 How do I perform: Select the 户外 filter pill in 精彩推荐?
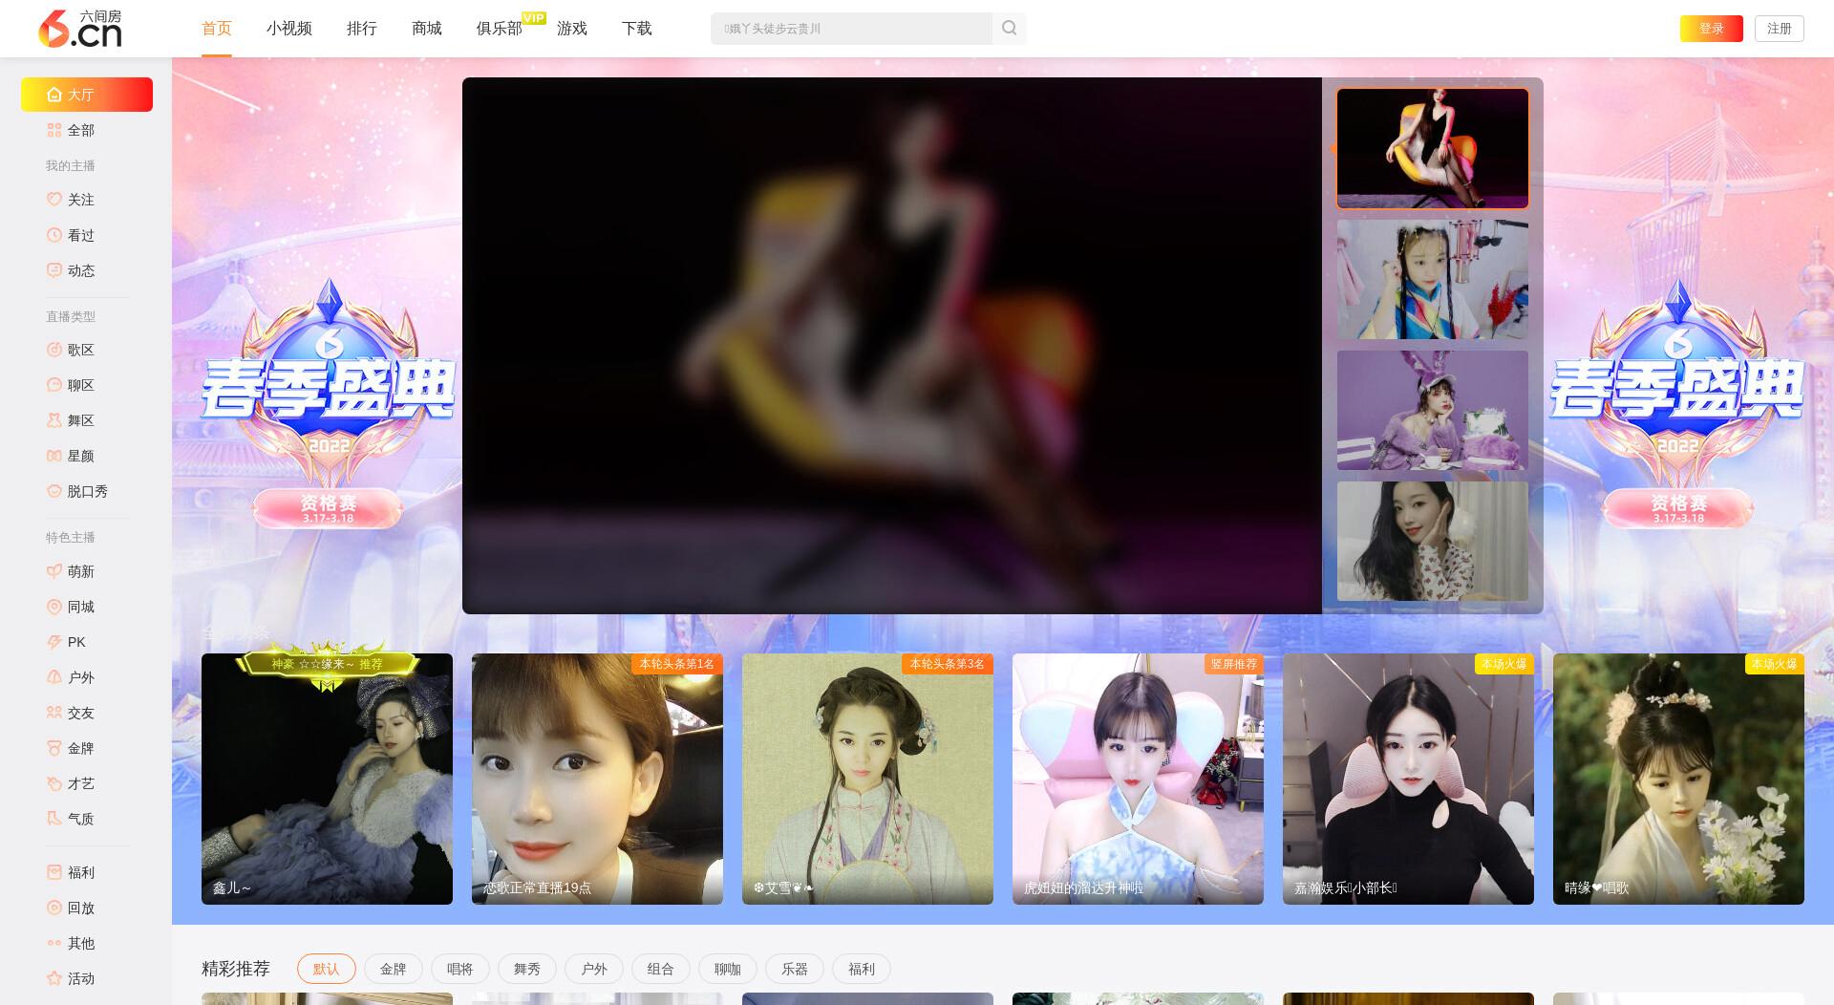pos(594,969)
